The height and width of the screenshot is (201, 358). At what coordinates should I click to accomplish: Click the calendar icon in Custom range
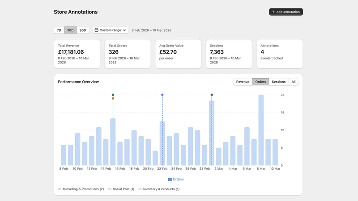point(96,30)
